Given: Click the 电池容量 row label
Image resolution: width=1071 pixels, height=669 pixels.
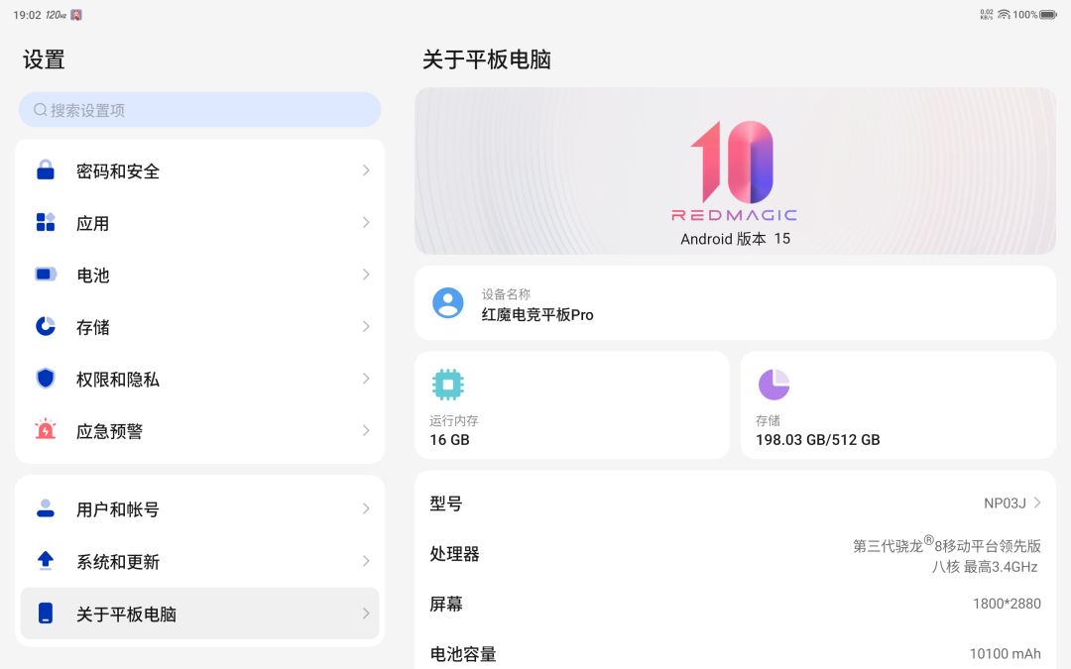Looking at the screenshot, I should (x=462, y=654).
